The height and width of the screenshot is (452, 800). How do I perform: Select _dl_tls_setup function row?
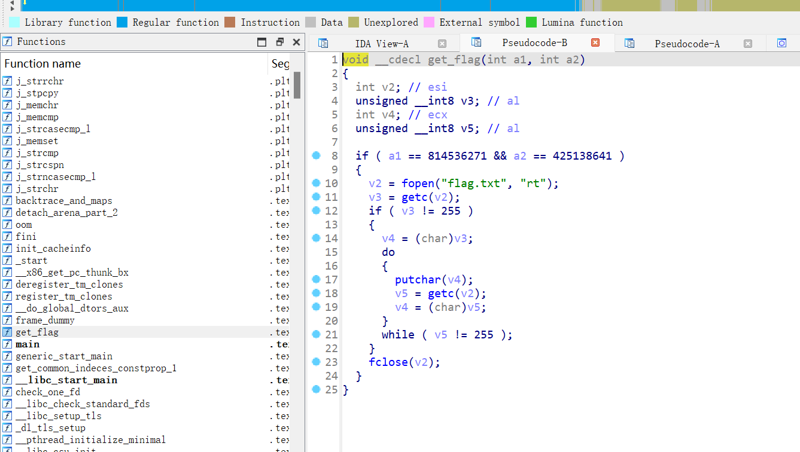click(145, 428)
